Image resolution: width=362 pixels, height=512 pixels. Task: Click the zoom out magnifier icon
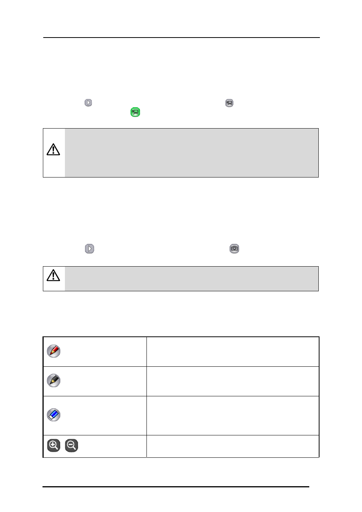(71, 445)
